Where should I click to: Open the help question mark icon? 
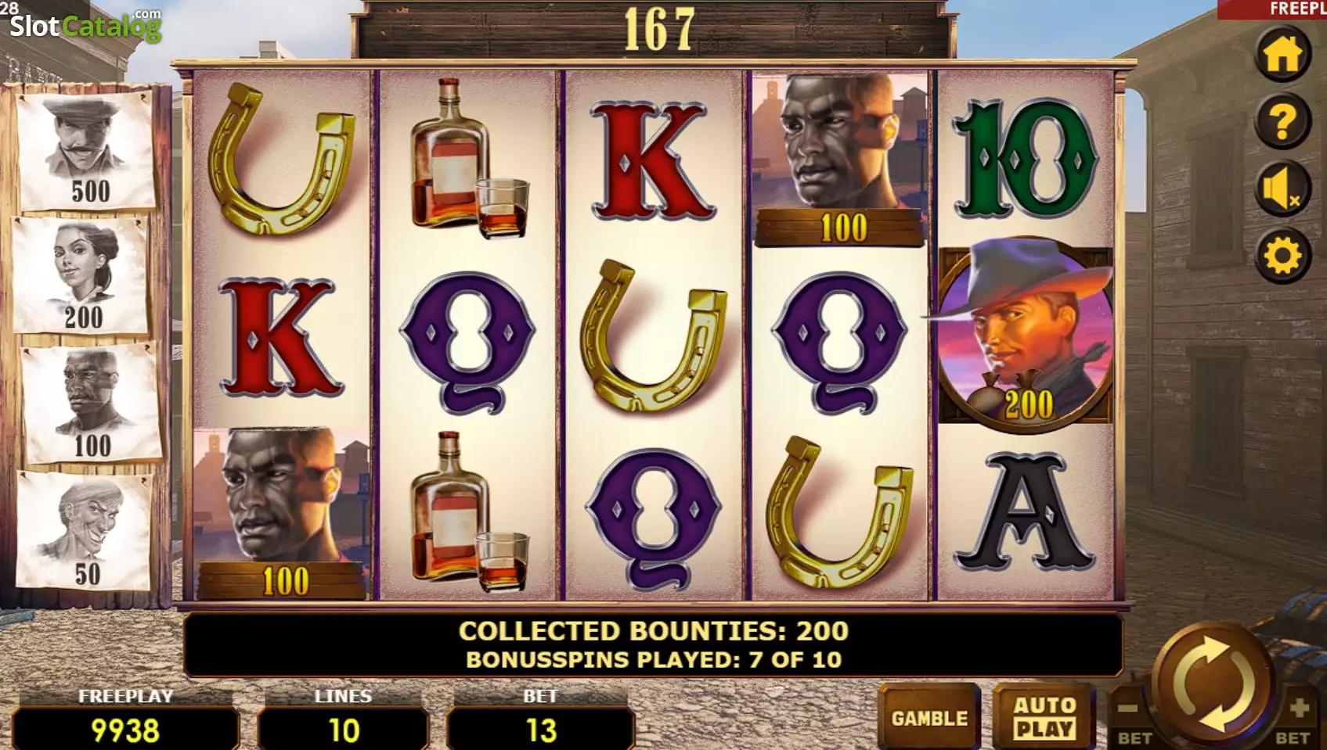click(x=1282, y=122)
